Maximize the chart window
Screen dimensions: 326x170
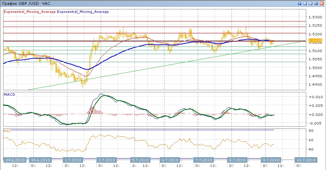coord(316,3)
